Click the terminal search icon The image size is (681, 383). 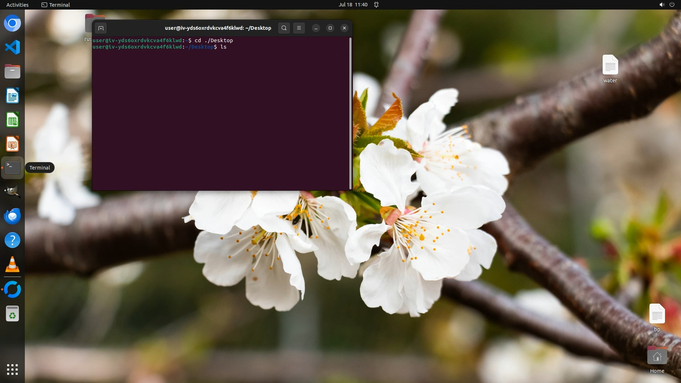284,28
